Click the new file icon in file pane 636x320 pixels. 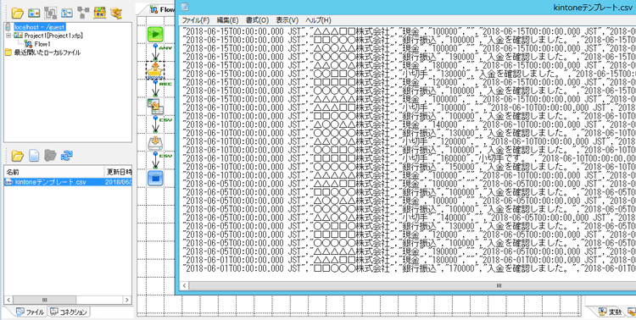[x=34, y=156]
